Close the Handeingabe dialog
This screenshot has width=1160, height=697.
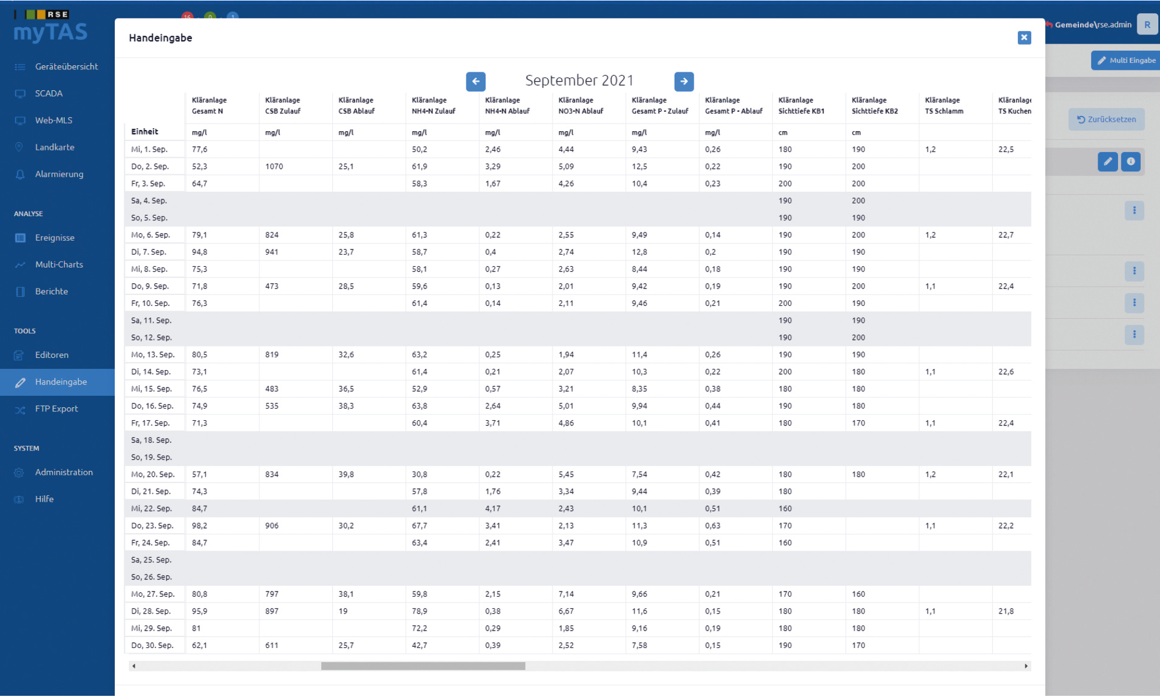(1024, 38)
